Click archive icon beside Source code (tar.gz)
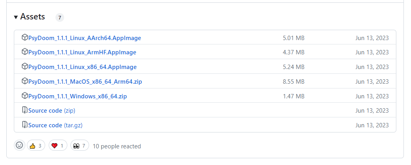The height and width of the screenshot is (165, 411). pos(25,125)
